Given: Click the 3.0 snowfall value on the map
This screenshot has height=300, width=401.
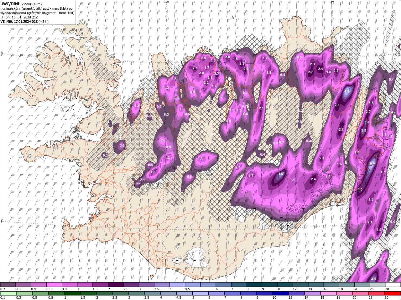Looking at the screenshot, I should [360, 189].
